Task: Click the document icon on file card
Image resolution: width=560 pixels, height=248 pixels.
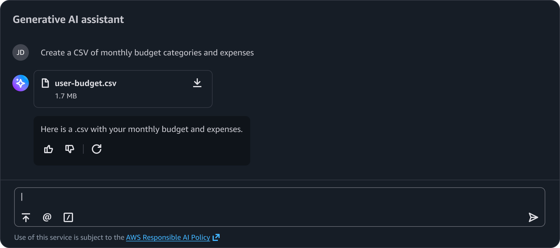Action: [45, 83]
